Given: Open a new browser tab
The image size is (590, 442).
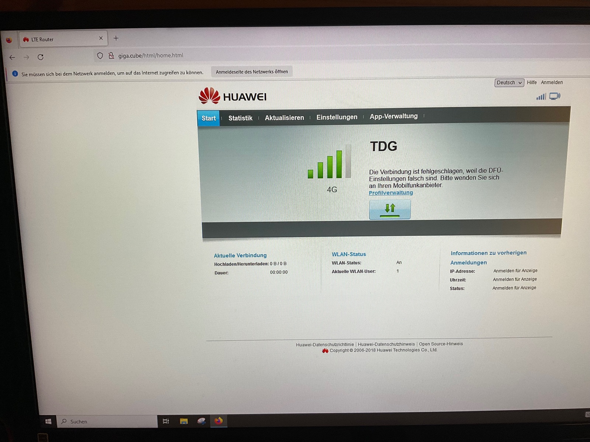Looking at the screenshot, I should [x=116, y=38].
